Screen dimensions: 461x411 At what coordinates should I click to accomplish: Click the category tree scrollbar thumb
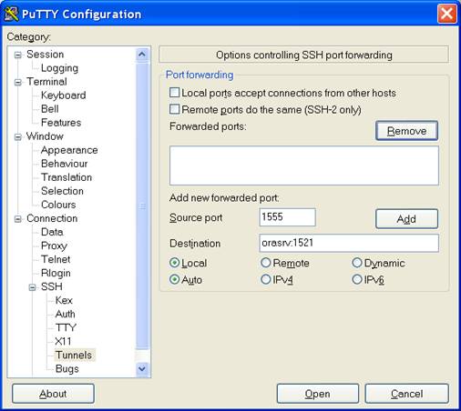click(x=142, y=205)
